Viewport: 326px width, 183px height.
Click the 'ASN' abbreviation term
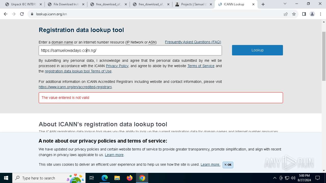coord(152,42)
